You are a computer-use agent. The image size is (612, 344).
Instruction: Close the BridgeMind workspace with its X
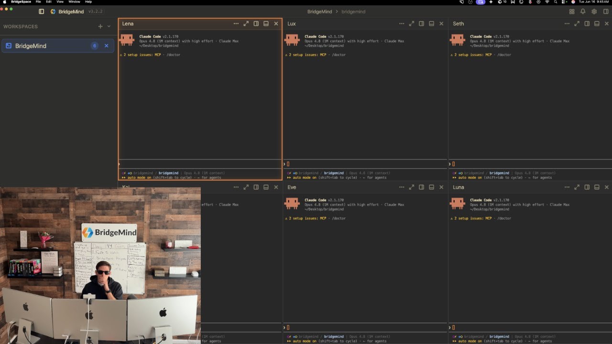106,46
